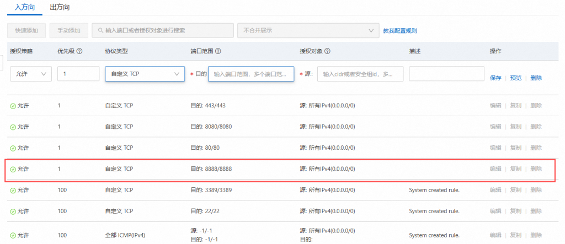Switch to the 入方向 tab
The width and height of the screenshot is (565, 244).
[25, 8]
